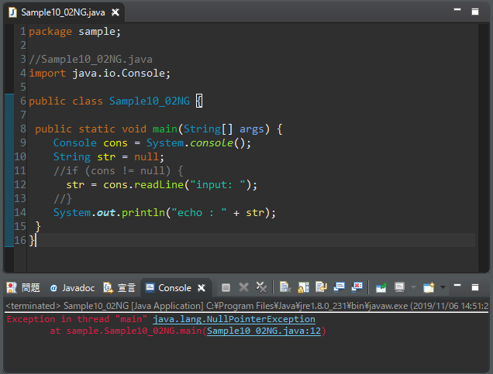Expand the Display Selected Console dropdown arrow

coord(412,287)
